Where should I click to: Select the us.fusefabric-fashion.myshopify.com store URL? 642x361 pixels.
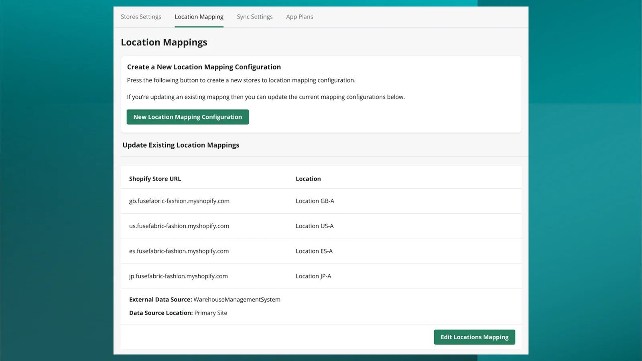pyautogui.click(x=179, y=226)
